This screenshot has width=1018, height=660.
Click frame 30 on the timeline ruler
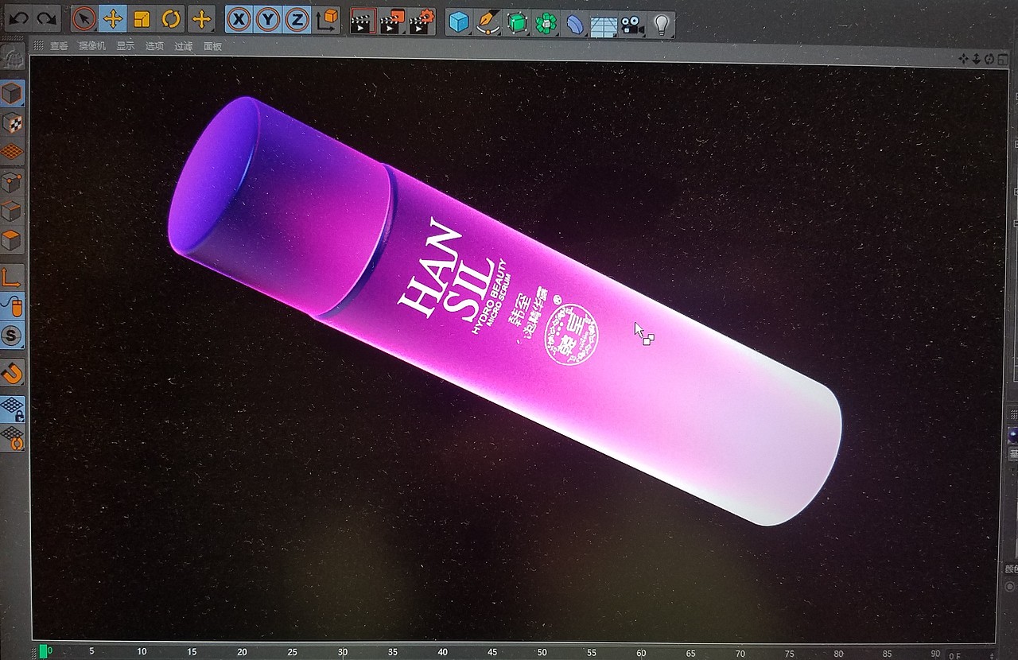coord(342,652)
